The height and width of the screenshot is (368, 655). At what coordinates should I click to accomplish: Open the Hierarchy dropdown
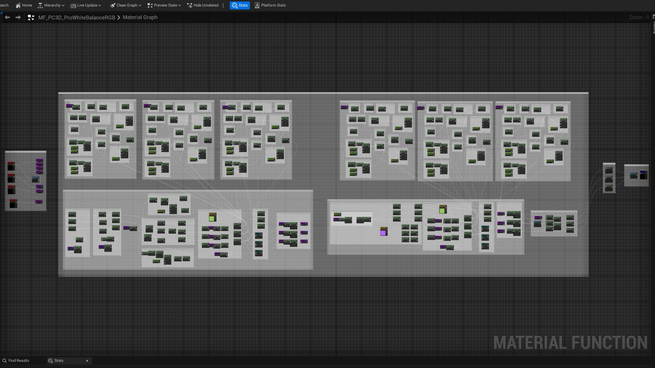point(51,5)
